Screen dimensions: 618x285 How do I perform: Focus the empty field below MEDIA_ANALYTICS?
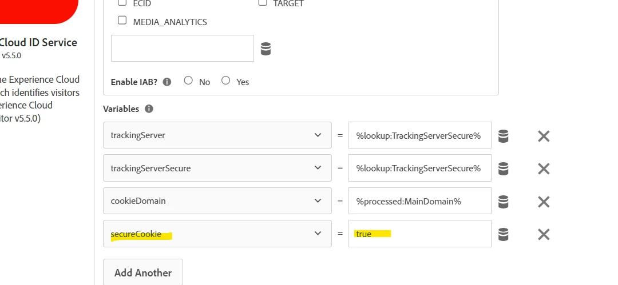tap(183, 48)
